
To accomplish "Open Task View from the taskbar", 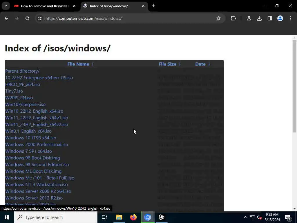I will click(104, 217).
